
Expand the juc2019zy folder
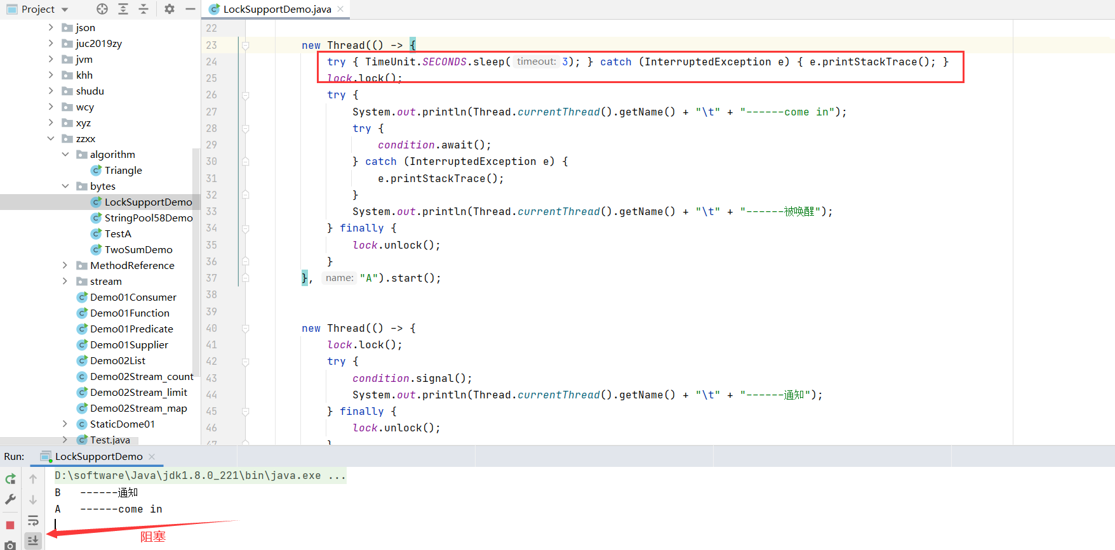pos(51,43)
